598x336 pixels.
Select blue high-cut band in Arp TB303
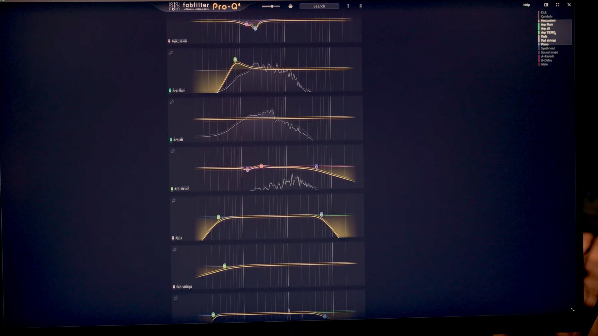tap(316, 167)
